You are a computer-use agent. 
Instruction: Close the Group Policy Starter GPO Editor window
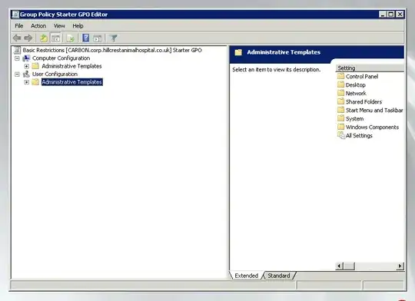pos(400,15)
